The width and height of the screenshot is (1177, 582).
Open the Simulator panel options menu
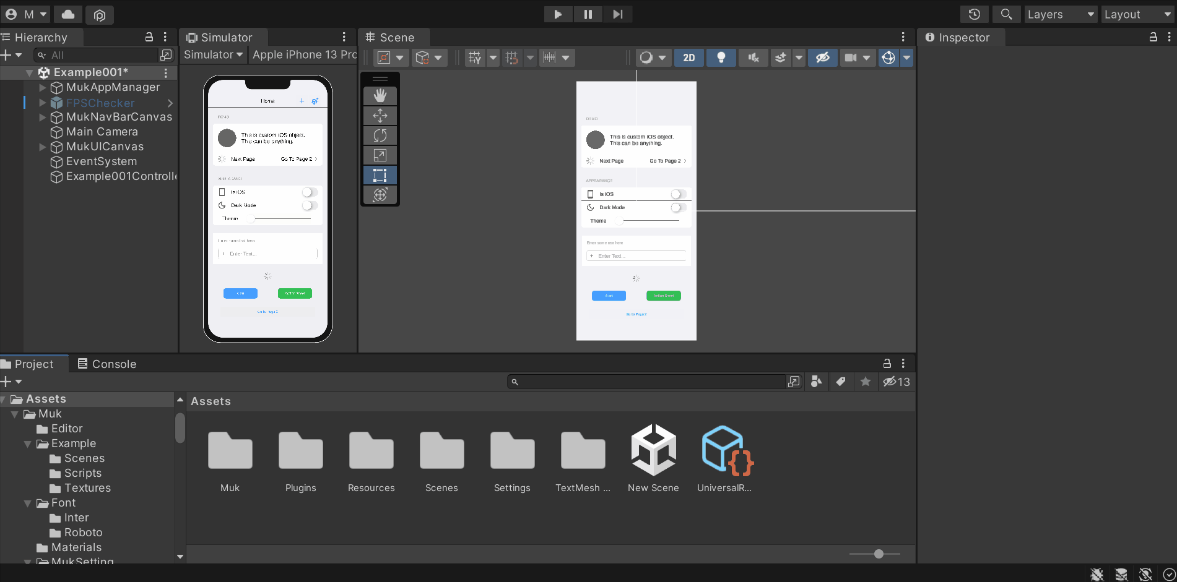pos(344,37)
